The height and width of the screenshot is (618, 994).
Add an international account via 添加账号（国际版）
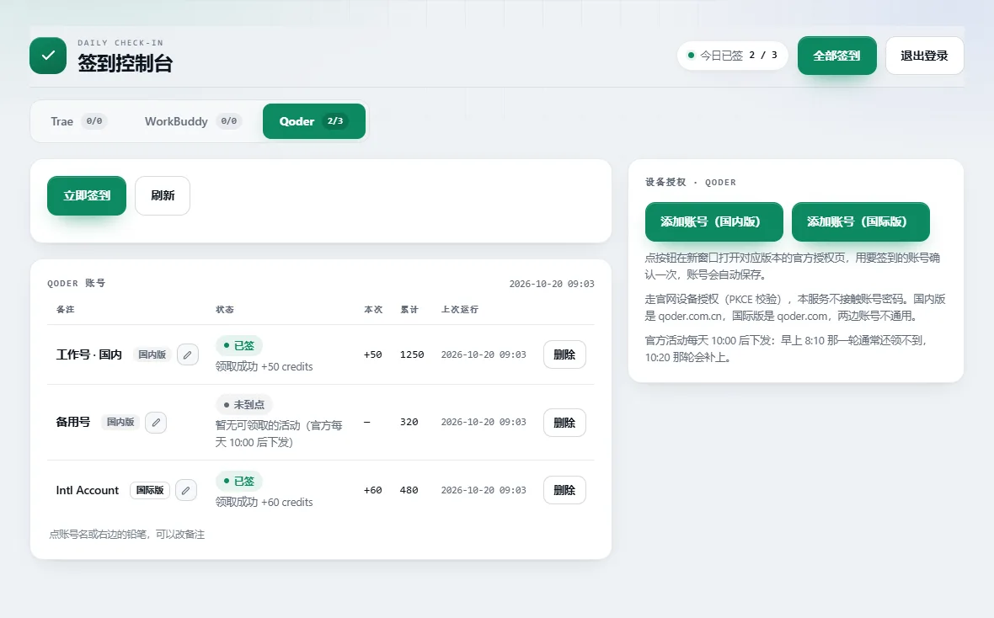click(860, 221)
